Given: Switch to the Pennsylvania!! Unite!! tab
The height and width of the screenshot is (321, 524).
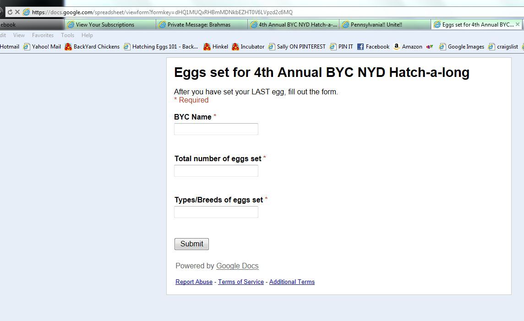Looking at the screenshot, I should point(376,25).
